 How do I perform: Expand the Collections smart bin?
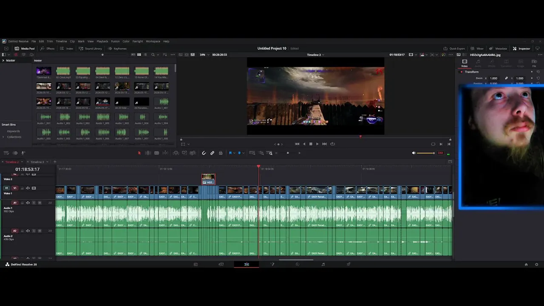tap(3, 137)
